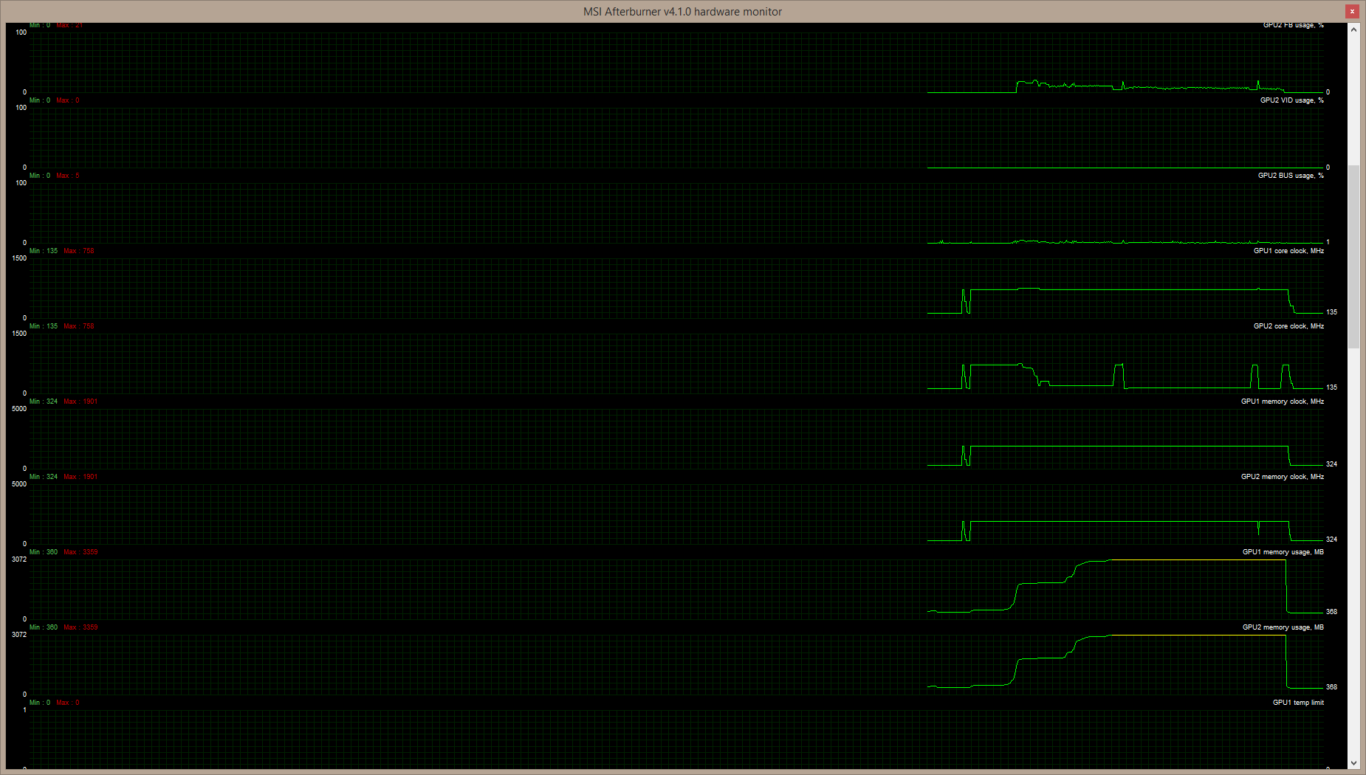
Task: Click the scrollbar up arrow
Action: click(1353, 30)
